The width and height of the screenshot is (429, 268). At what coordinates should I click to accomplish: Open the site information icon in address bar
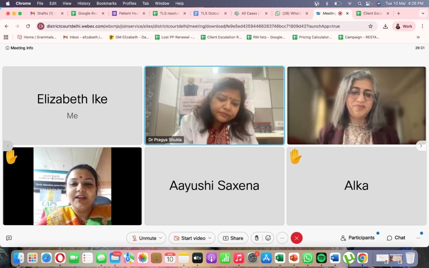41,26
